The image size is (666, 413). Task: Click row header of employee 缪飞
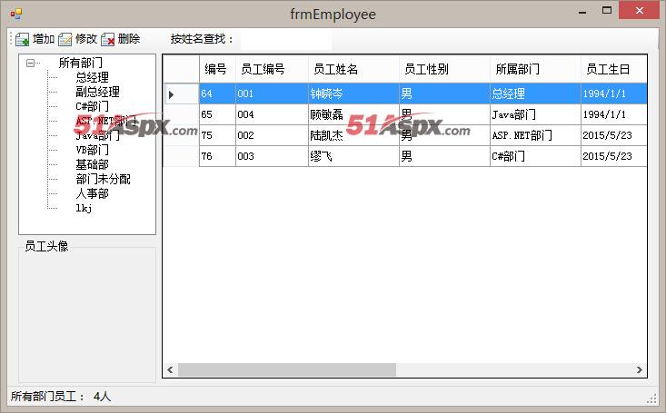(x=182, y=156)
